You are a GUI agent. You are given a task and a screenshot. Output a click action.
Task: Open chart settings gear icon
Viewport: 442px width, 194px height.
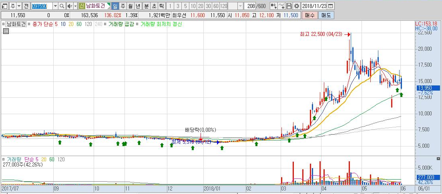pos(297,6)
